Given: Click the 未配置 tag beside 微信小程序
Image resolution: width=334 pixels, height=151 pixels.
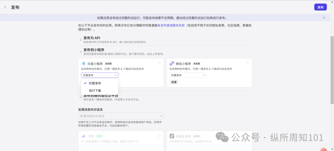Looking at the screenshot, I should [x=197, y=64].
